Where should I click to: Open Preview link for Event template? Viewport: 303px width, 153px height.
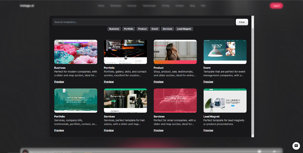coord(208,82)
